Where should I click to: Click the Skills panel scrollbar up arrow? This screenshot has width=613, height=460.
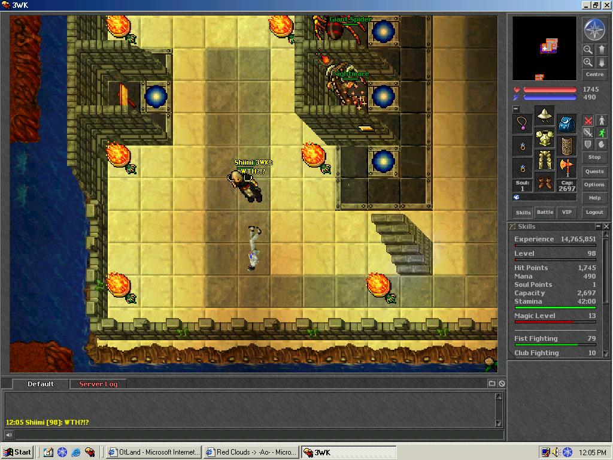tap(606, 234)
